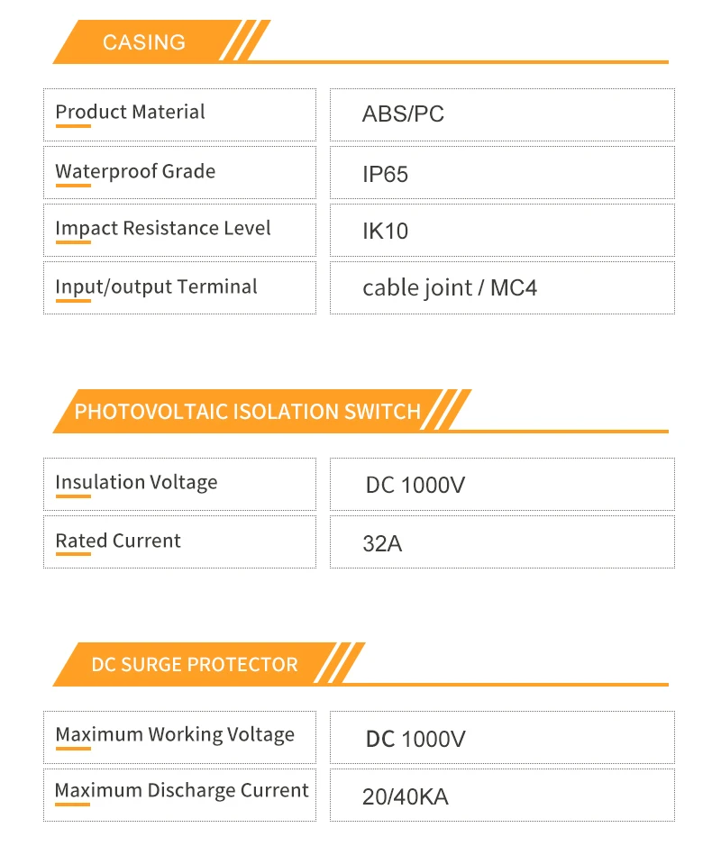Select the Rated Current label cell
Viewport: 721px width, 855px height.
[180, 542]
